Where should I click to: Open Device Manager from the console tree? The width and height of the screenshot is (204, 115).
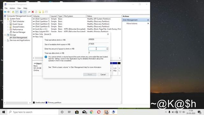point(19,32)
